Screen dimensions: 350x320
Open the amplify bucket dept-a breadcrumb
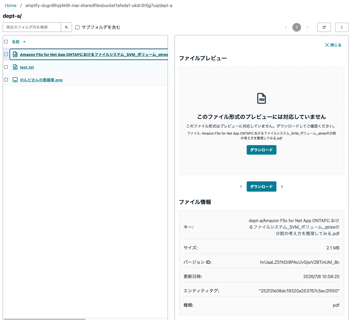pyautogui.click(x=99, y=5)
